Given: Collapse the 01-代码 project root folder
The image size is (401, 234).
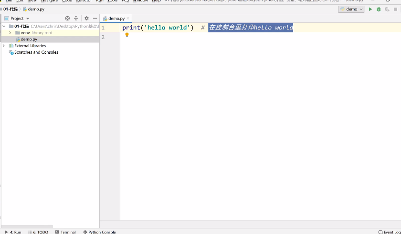Looking at the screenshot, I should (x=4, y=26).
